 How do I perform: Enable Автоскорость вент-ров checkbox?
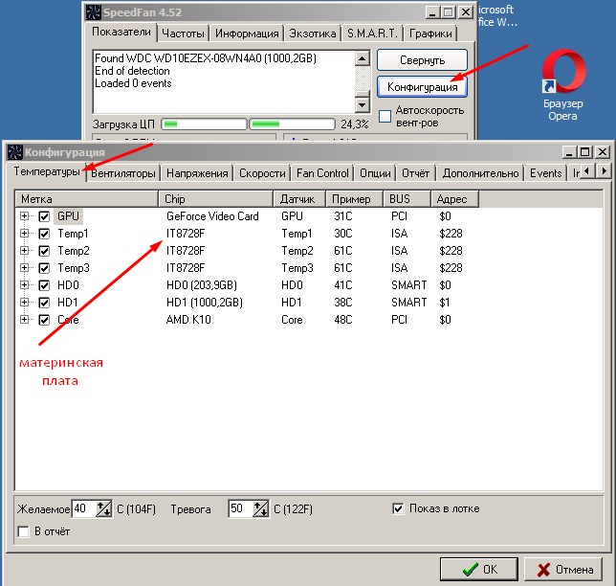[385, 116]
